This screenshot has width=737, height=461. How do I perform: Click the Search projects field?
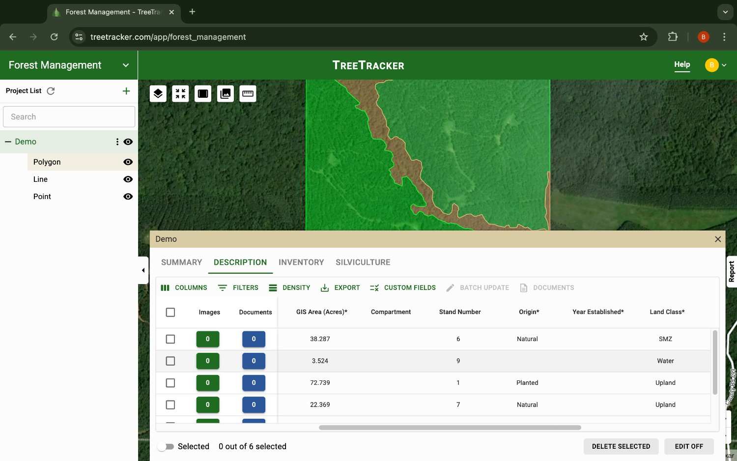click(69, 116)
